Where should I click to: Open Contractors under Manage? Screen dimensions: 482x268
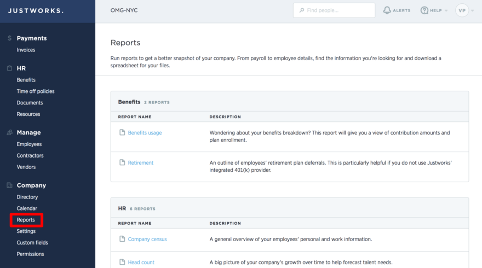(x=30, y=155)
